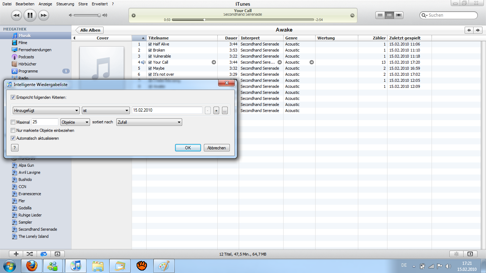Uncheck 'Automatisch aktualisieren' option

click(x=13, y=138)
